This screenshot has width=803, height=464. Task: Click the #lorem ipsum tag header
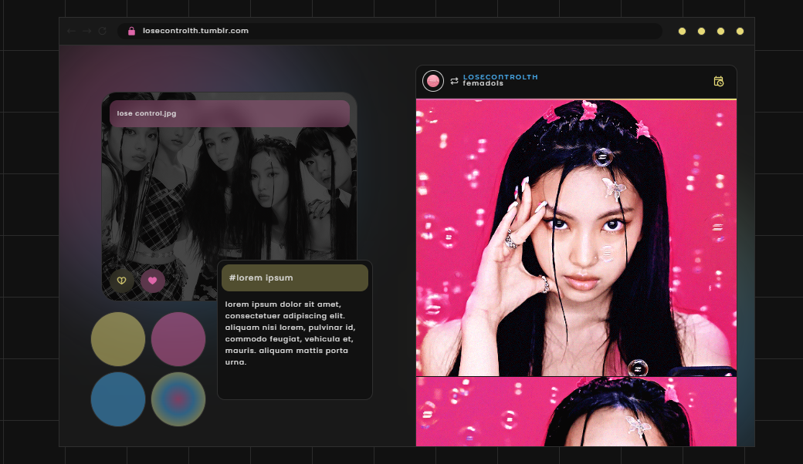pyautogui.click(x=295, y=277)
